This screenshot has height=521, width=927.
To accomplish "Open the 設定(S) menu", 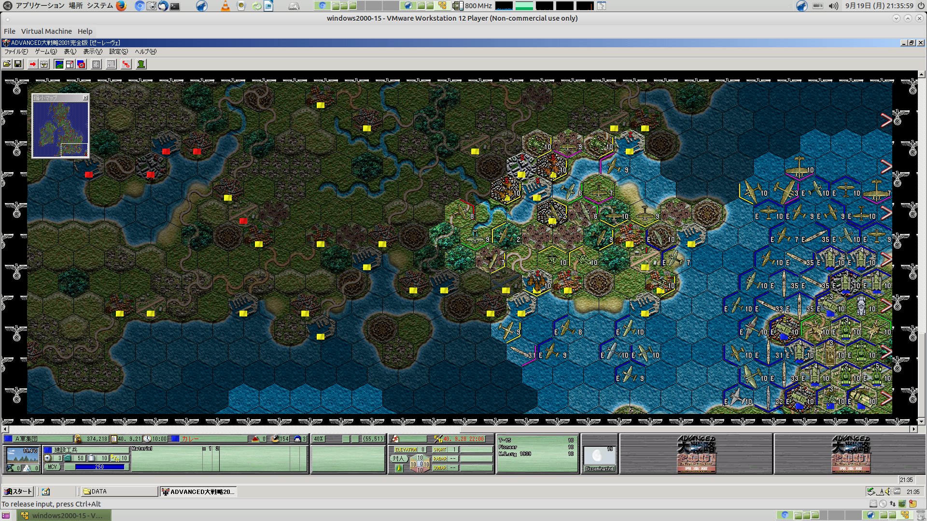I will click(x=118, y=52).
